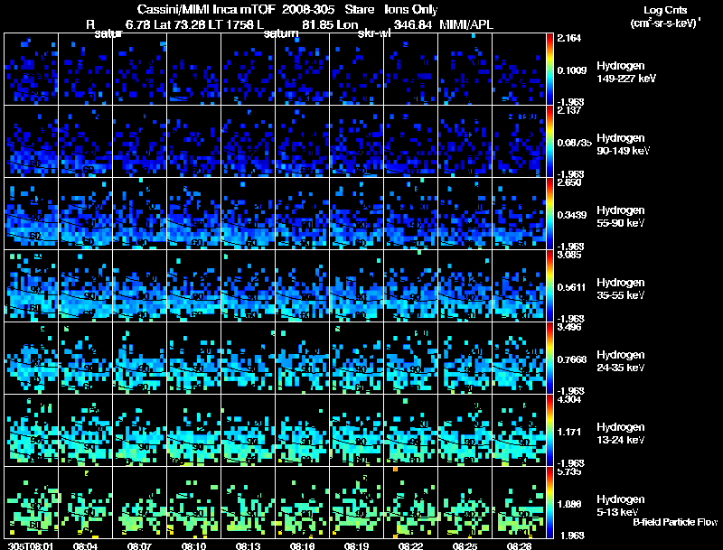The width and height of the screenshot is (723, 550).
Task: Select the 08:28 time marker
Action: [521, 545]
